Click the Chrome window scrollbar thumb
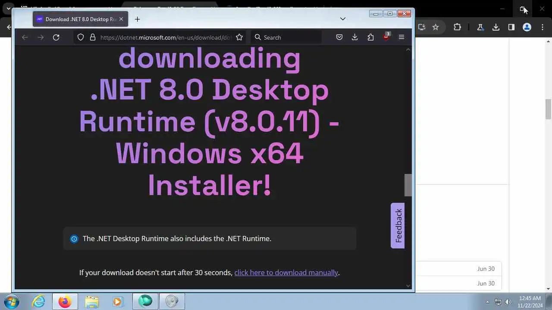 548,109
